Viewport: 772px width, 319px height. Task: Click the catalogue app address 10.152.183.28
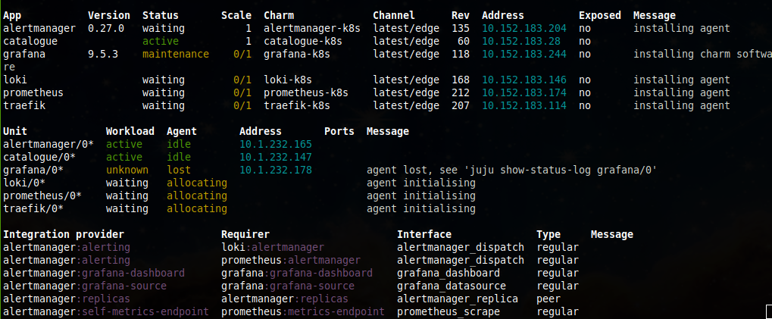521,41
